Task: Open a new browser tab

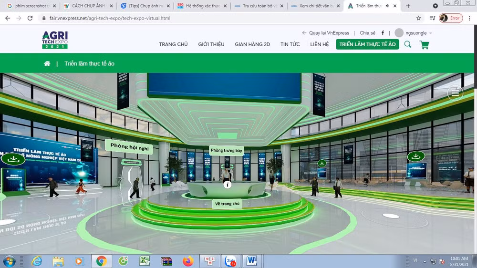Action: coord(408,6)
